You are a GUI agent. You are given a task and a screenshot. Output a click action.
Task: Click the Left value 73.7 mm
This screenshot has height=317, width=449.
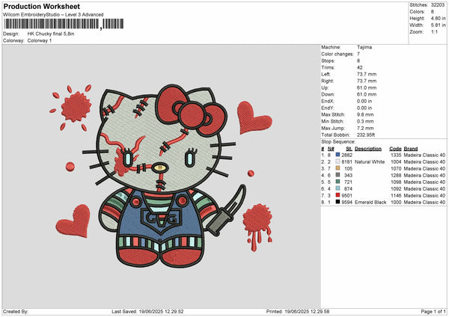point(367,74)
